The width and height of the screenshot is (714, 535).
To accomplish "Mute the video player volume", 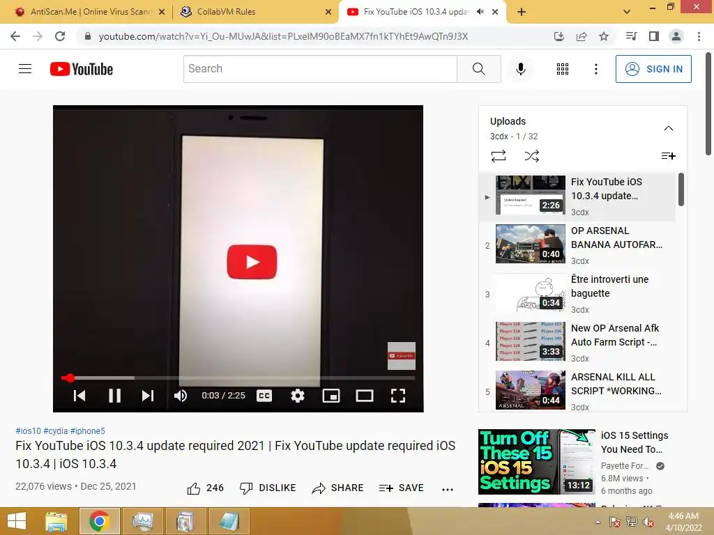I will click(x=181, y=396).
